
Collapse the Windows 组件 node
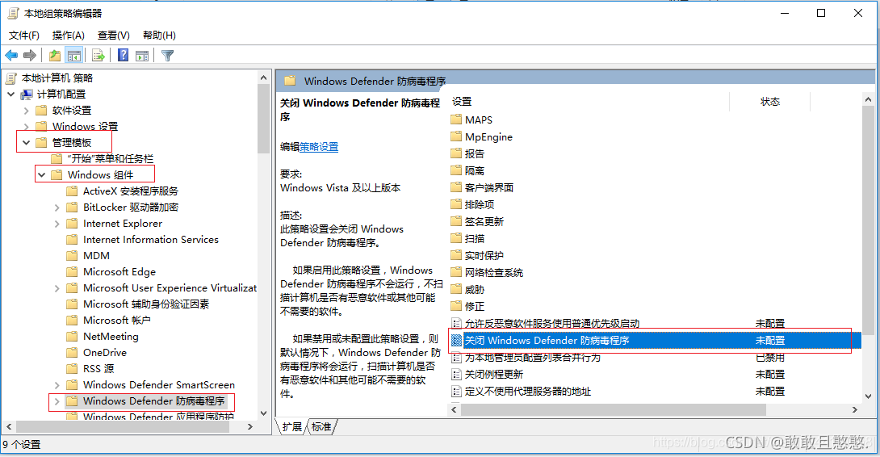pyautogui.click(x=41, y=175)
